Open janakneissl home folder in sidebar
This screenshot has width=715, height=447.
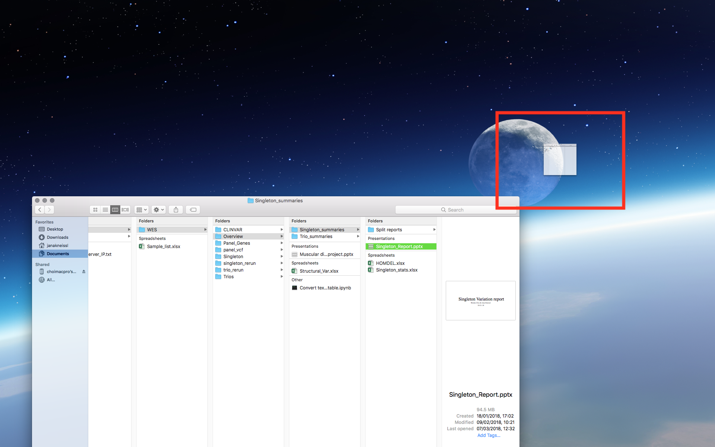57,245
